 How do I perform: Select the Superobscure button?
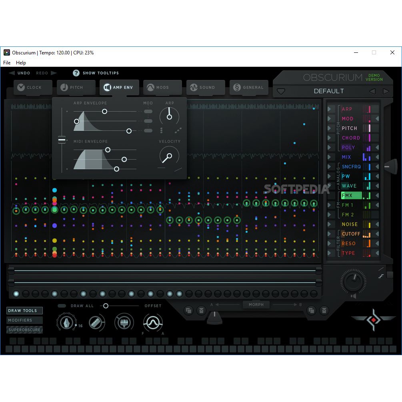(25, 330)
